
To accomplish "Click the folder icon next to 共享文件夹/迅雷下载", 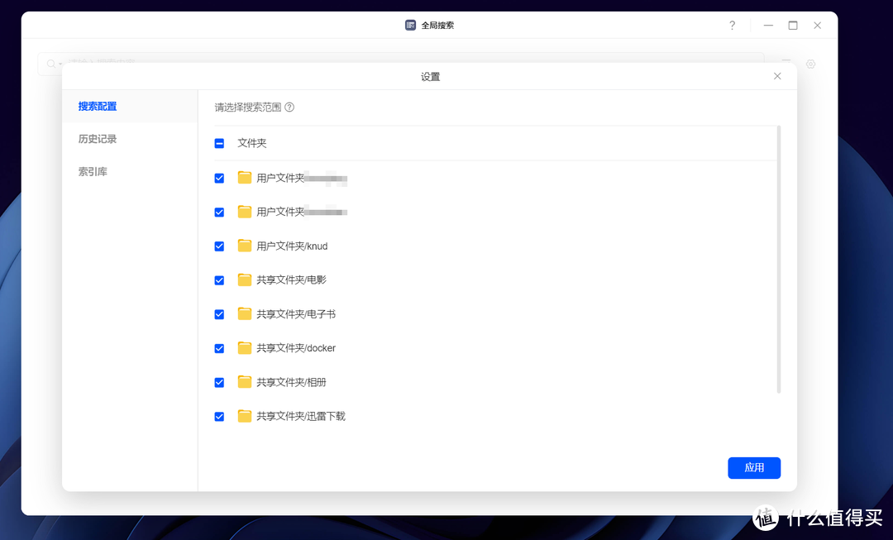I will [245, 416].
